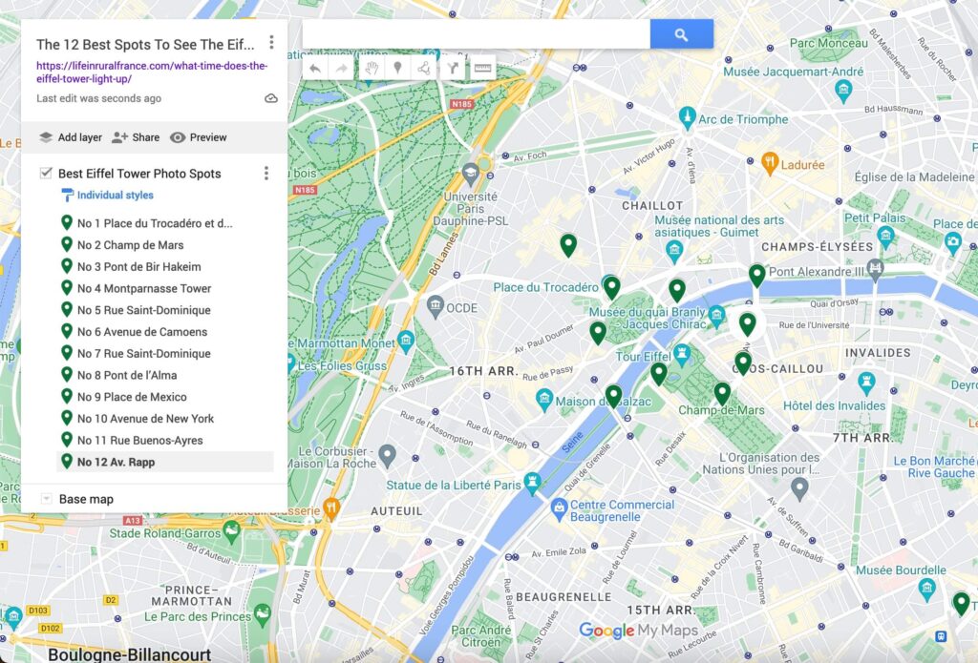
Task: Click the Musée du quai Branly icon
Action: (x=716, y=316)
